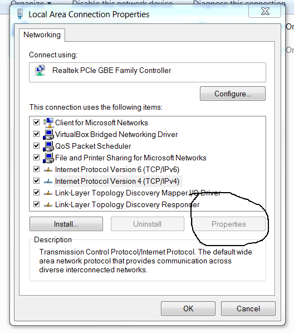Click the Realtek PCIe GBE Family Controller field
The height and width of the screenshot is (333, 294).
tap(148, 72)
